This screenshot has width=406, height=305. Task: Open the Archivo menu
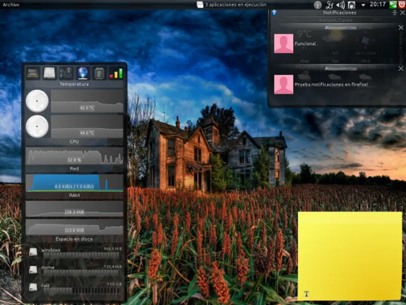(11, 4)
